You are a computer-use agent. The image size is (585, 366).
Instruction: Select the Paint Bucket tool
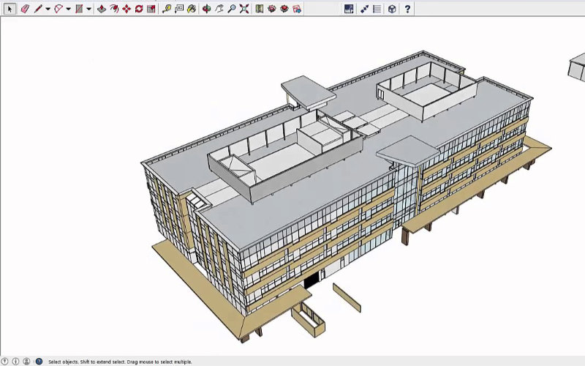pyautogui.click(x=192, y=9)
